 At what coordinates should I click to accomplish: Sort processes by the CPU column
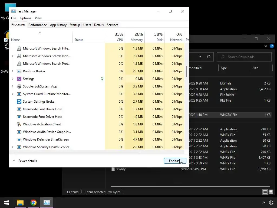115,37
